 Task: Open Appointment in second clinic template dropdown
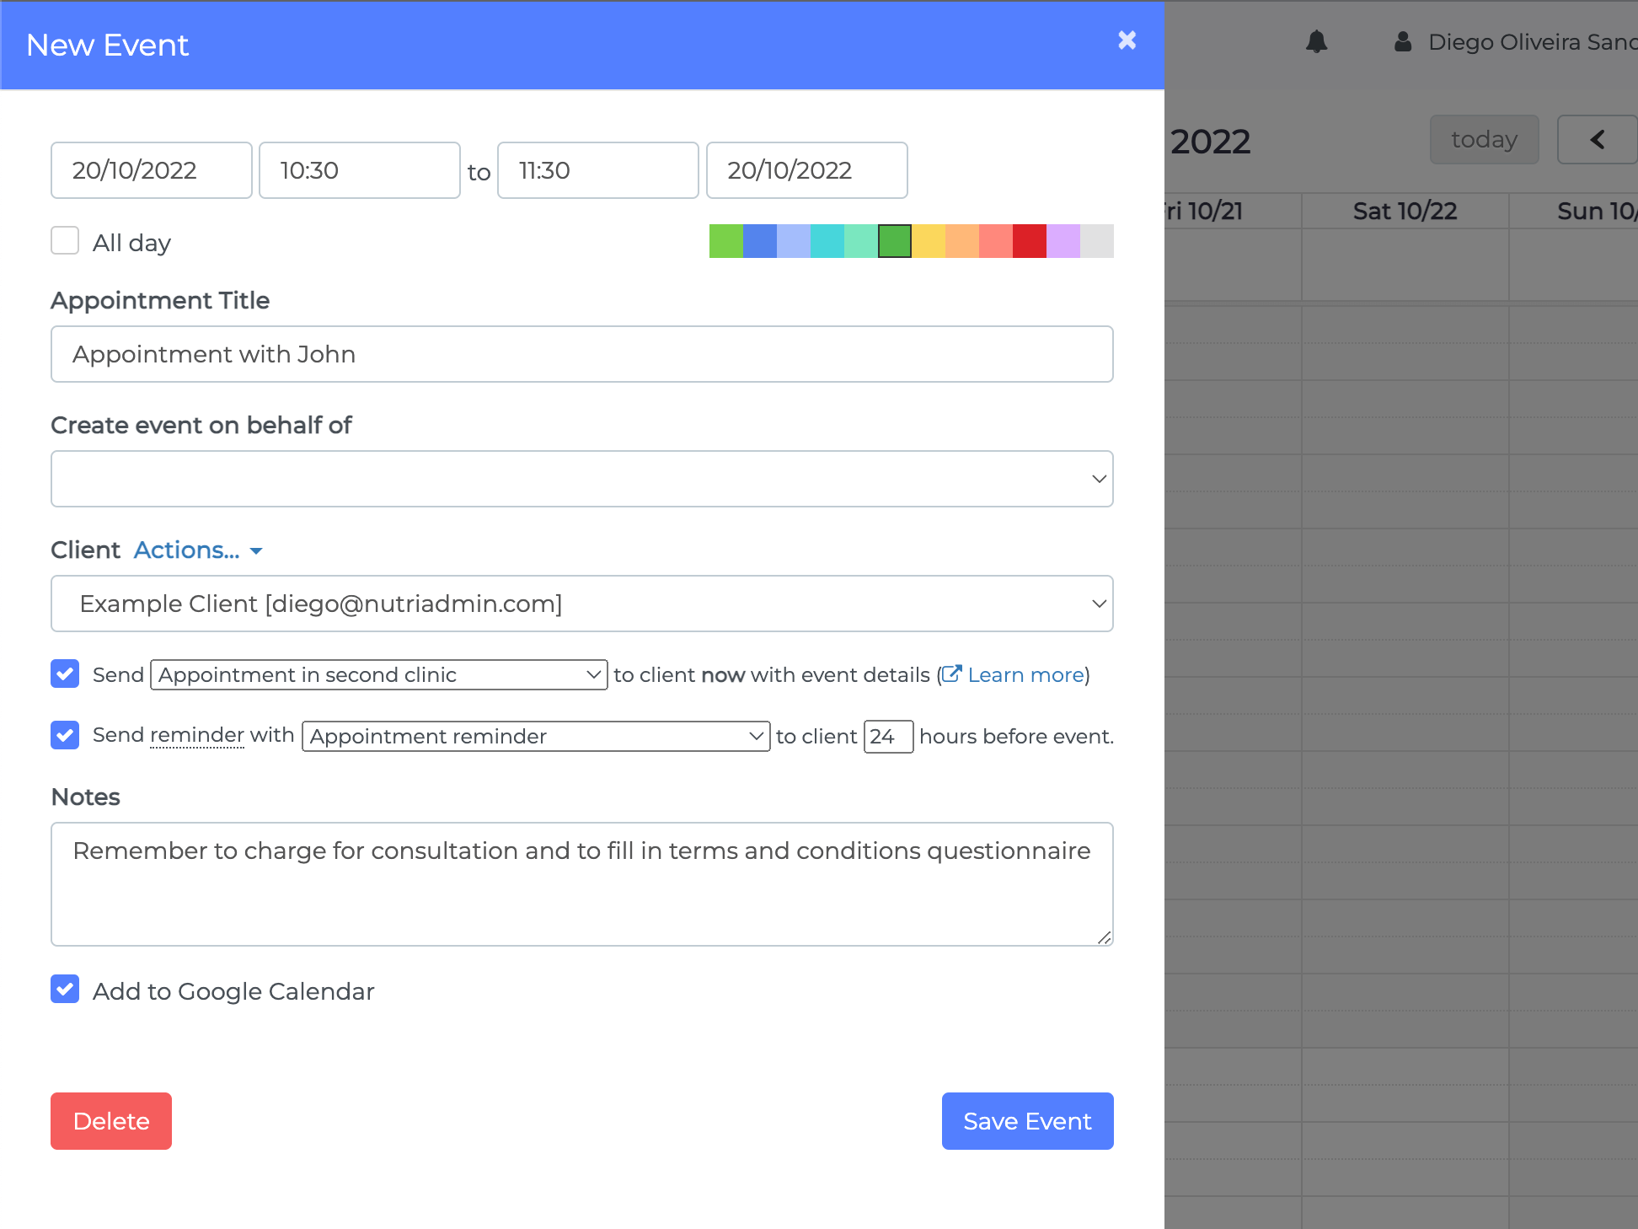click(x=378, y=674)
